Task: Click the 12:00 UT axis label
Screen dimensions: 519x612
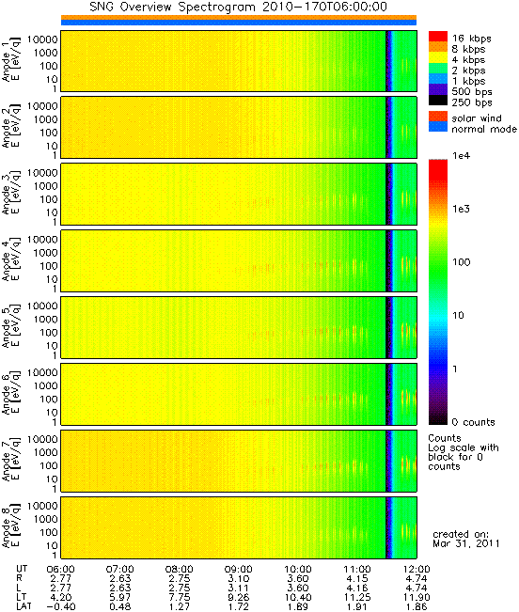Action: pos(417,570)
